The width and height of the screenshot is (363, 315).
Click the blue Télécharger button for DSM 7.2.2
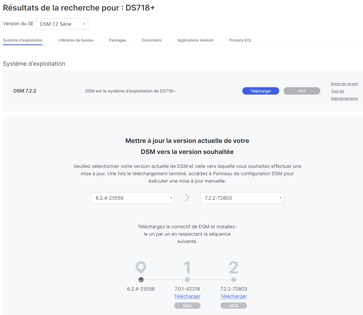(261, 91)
